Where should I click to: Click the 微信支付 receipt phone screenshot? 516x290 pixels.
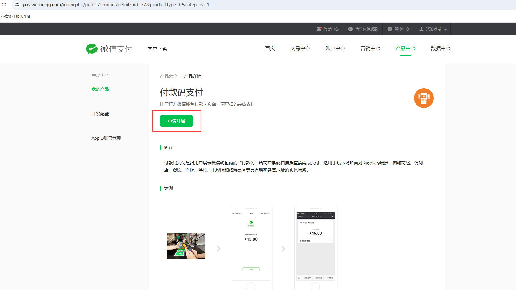[316, 247]
